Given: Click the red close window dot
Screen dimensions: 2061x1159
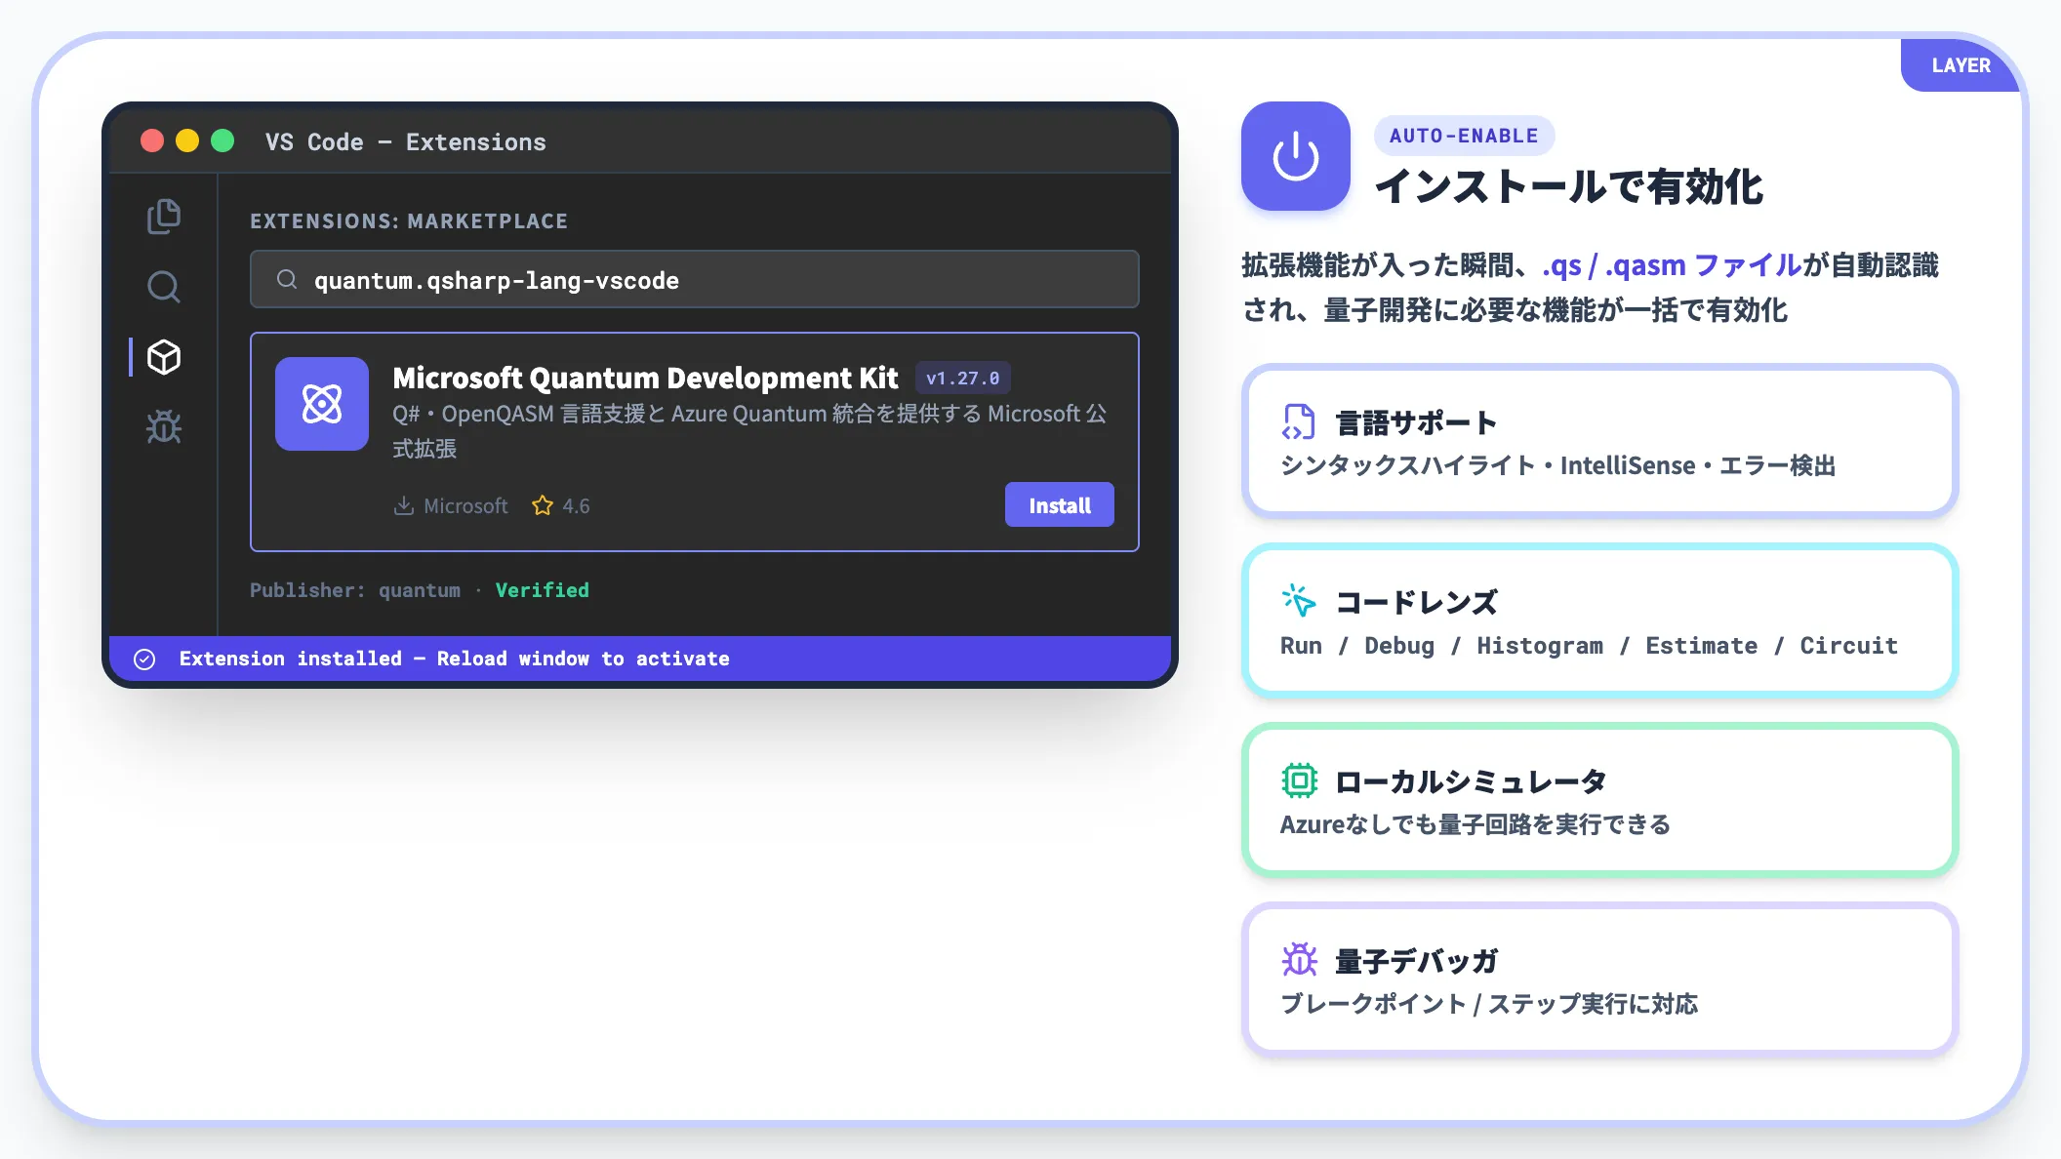Looking at the screenshot, I should (x=152, y=140).
